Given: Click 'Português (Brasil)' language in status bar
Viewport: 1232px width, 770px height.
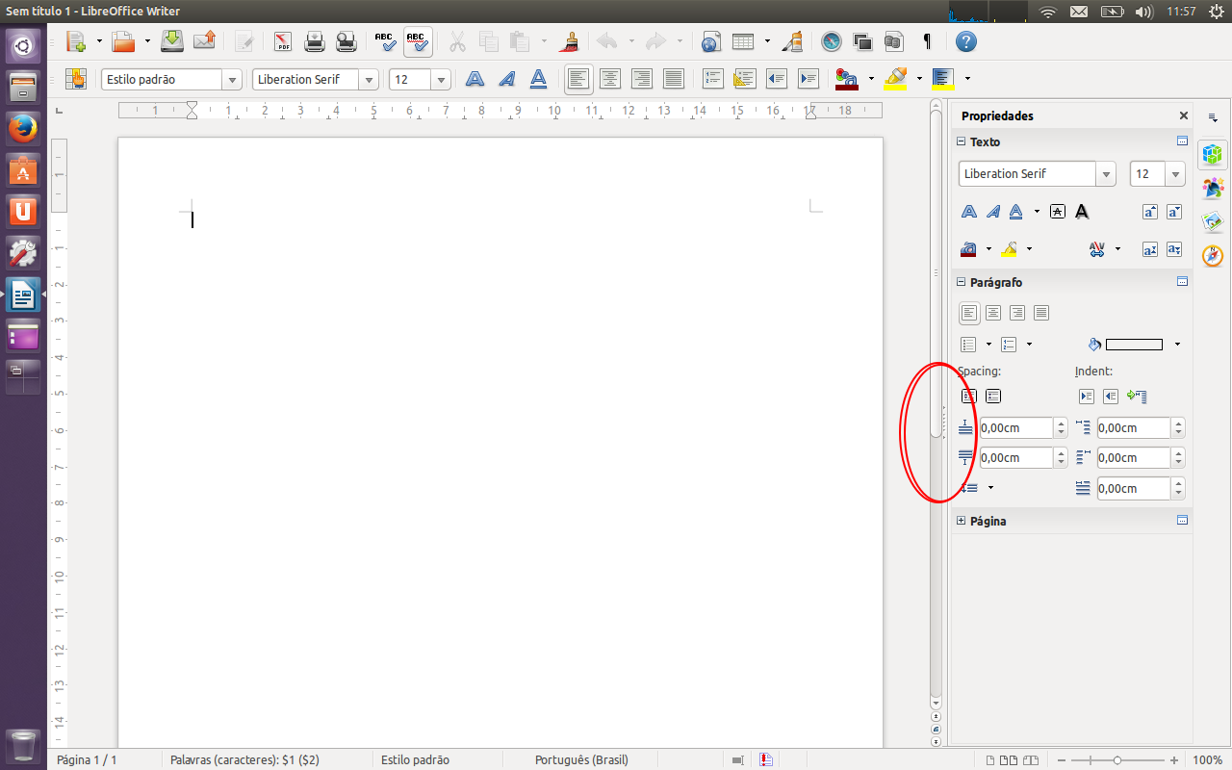Looking at the screenshot, I should coord(581,759).
